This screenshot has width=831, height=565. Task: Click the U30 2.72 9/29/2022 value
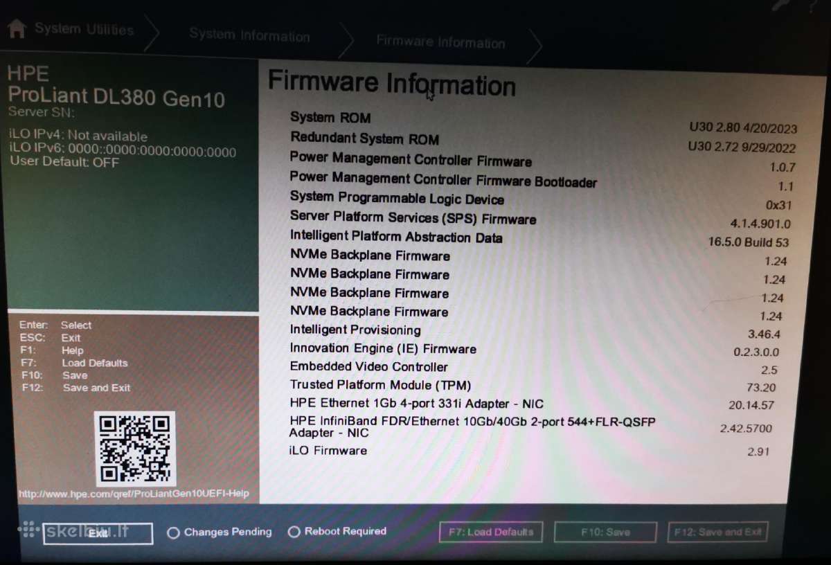tap(742, 147)
